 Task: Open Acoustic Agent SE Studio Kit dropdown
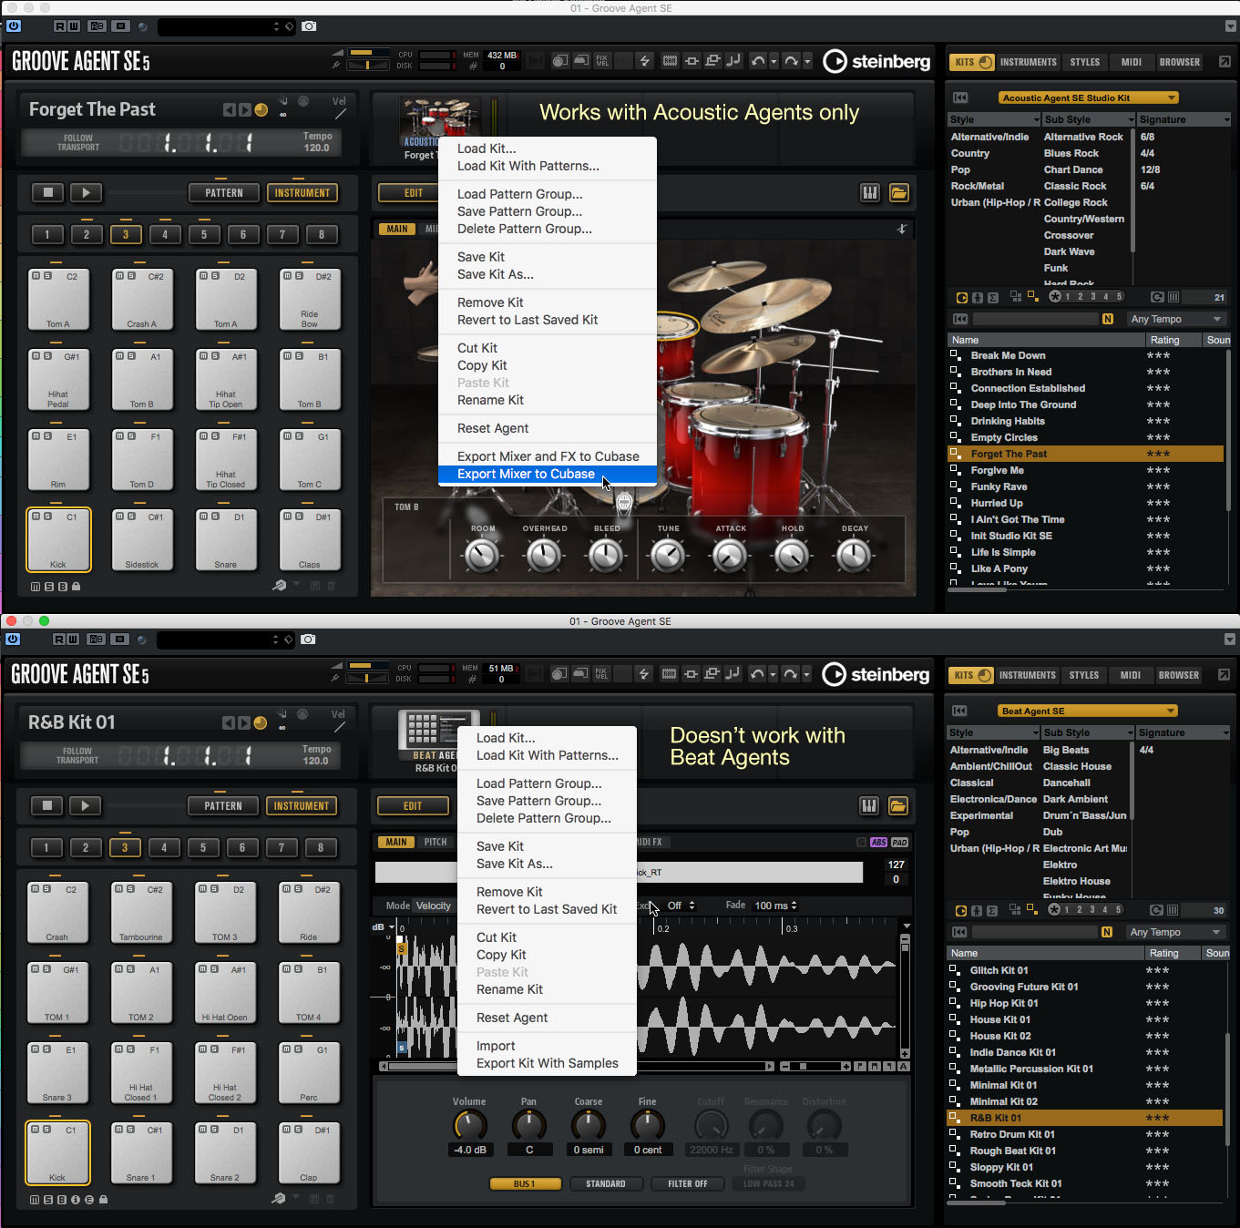1088,97
